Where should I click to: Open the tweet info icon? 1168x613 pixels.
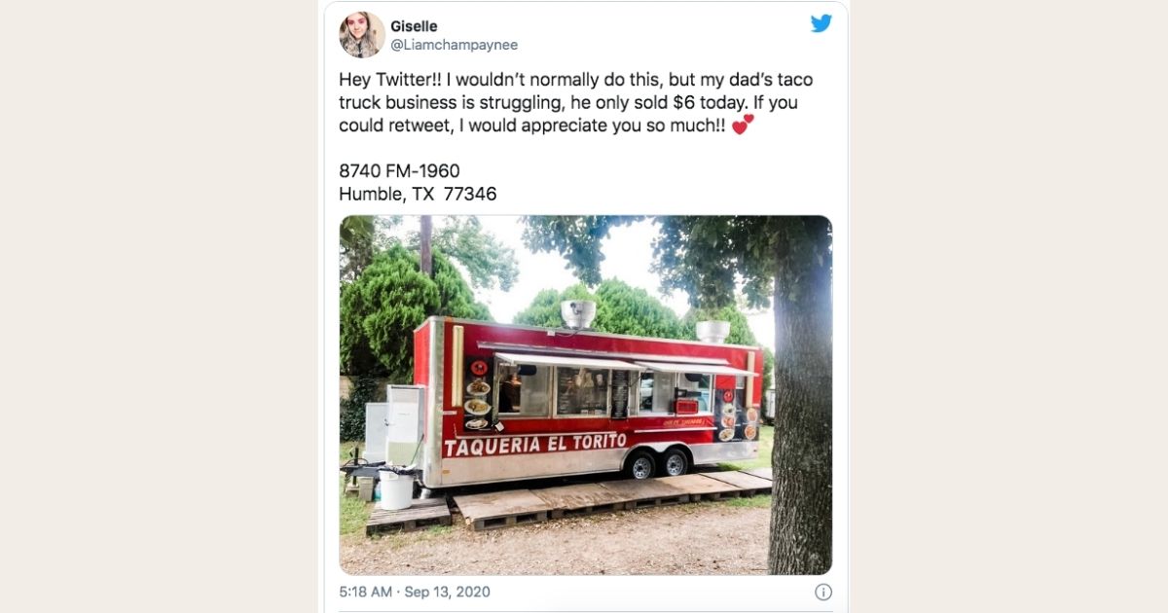(822, 592)
